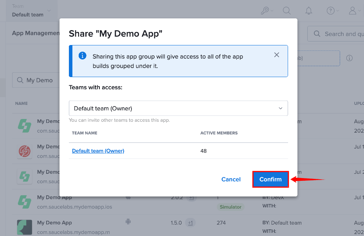Confirm sharing My Demo App
This screenshot has height=236, width=364.
(x=270, y=179)
